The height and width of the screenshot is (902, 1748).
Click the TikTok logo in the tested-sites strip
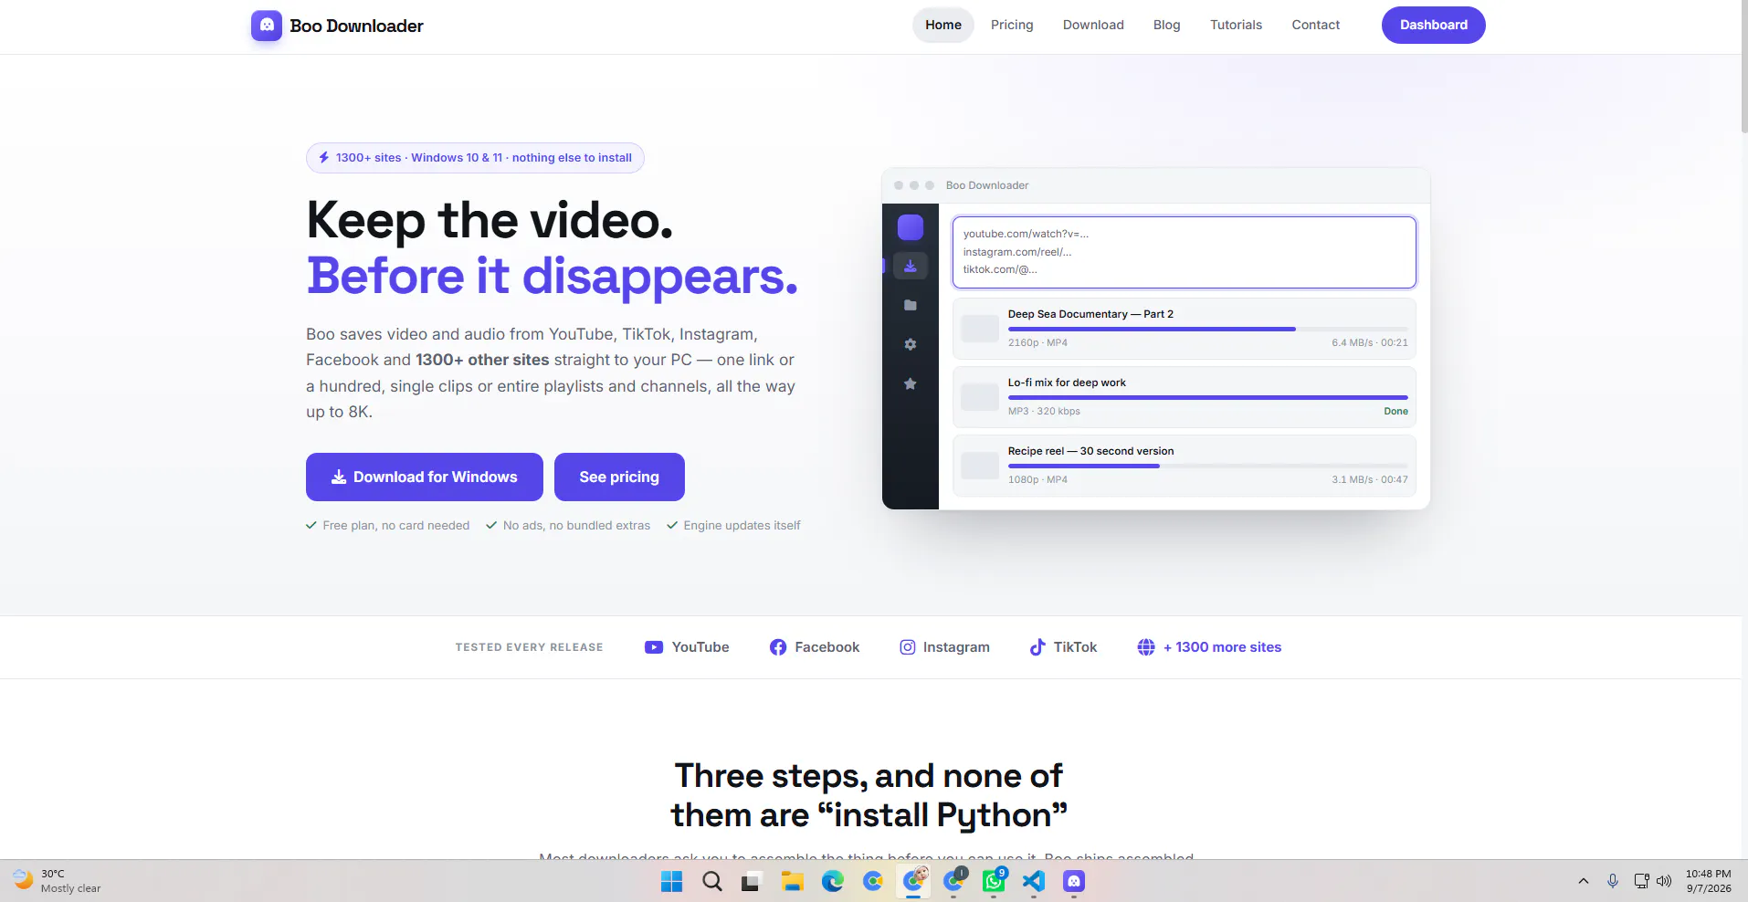tap(1037, 647)
